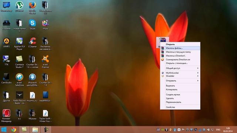Select the Компьютер desktop icon
Image resolution: width=237 pixels, height=133 pixels.
(x=6, y=6)
